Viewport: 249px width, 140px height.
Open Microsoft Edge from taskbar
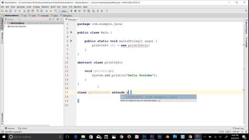click(75, 136)
